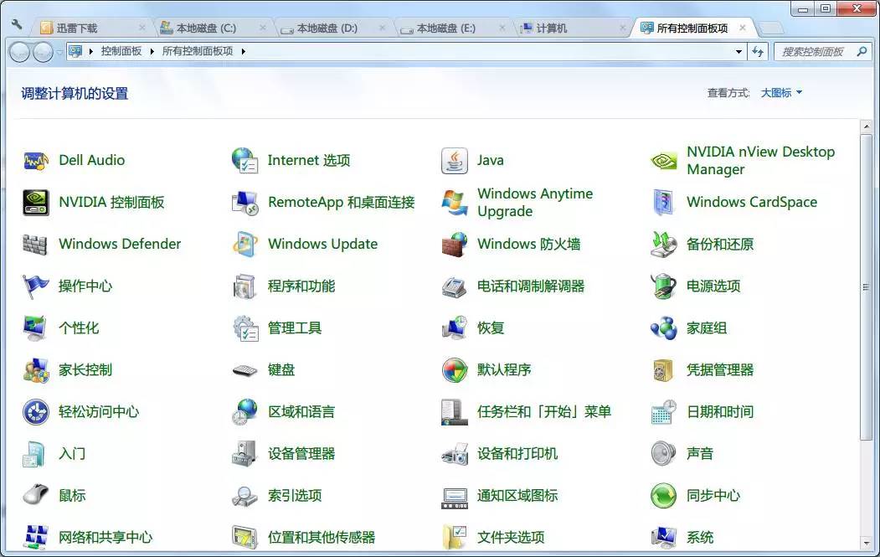
Task: Open the 轻松访问中心 icon
Action: point(36,412)
